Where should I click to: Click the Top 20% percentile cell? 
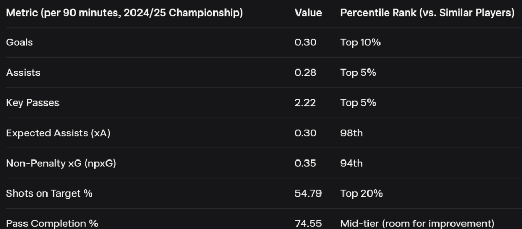coord(361,193)
